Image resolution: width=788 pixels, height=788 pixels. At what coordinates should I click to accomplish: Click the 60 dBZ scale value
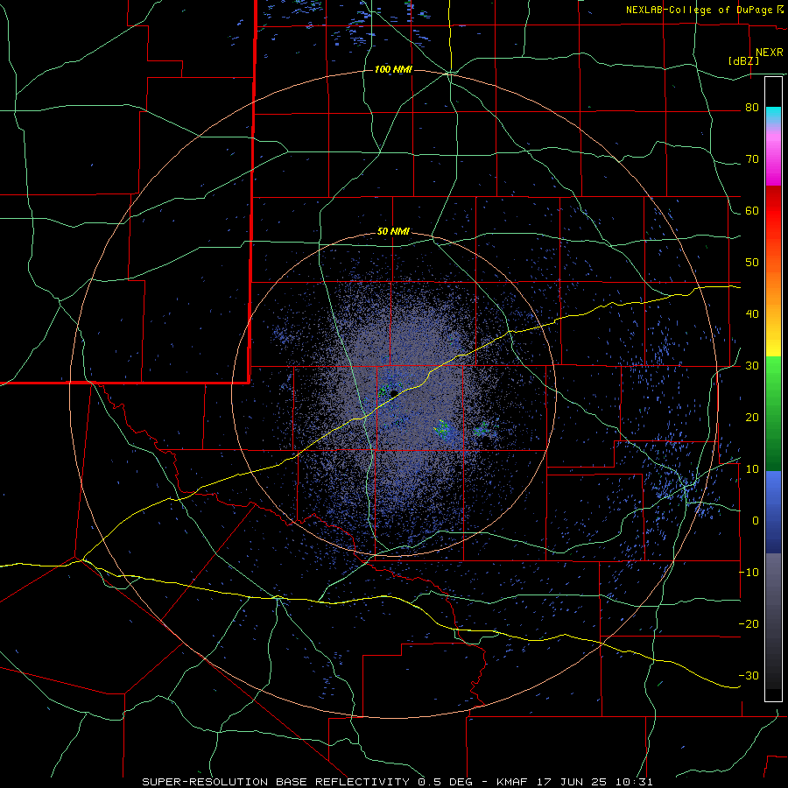pyautogui.click(x=752, y=211)
